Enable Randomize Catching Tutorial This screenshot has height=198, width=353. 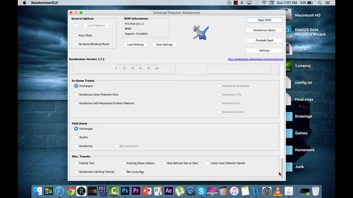coord(76,172)
